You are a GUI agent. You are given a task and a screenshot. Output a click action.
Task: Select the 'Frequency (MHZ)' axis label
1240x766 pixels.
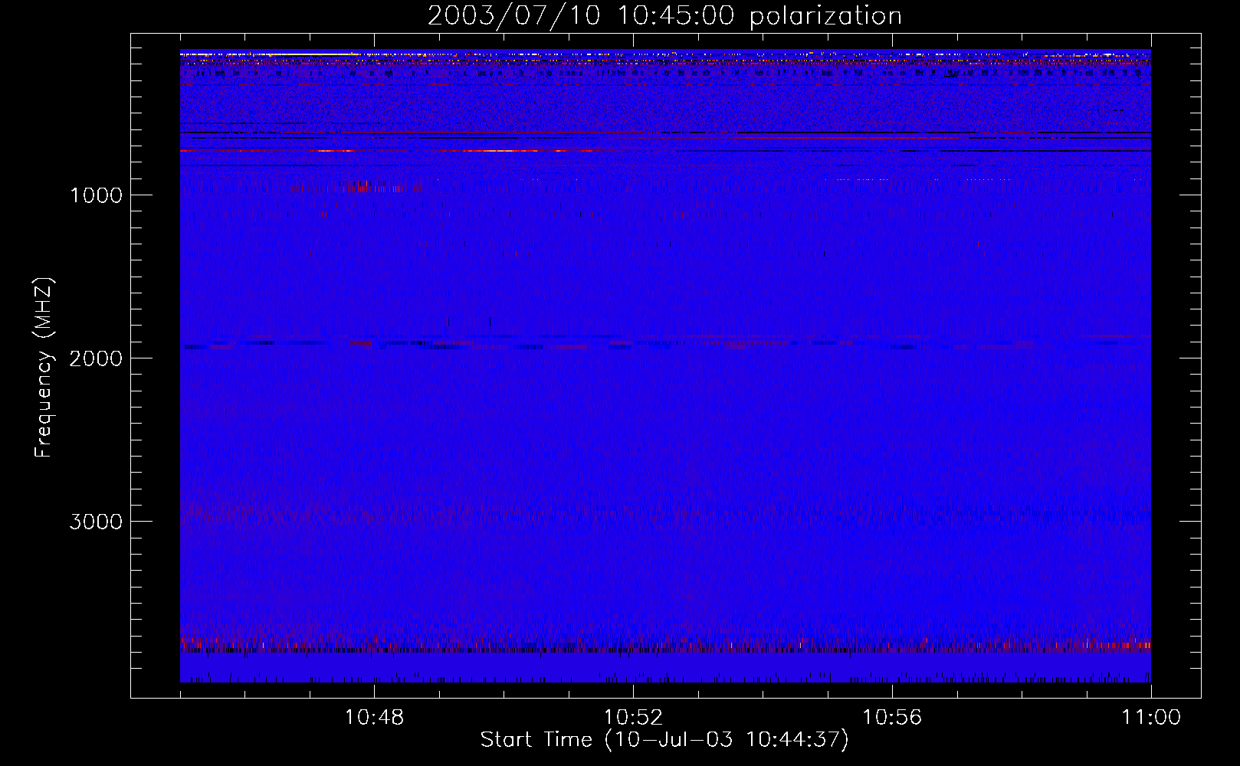coord(44,368)
